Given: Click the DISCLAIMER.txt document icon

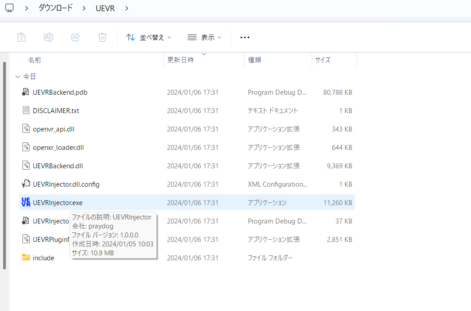Looking at the screenshot, I should point(26,110).
